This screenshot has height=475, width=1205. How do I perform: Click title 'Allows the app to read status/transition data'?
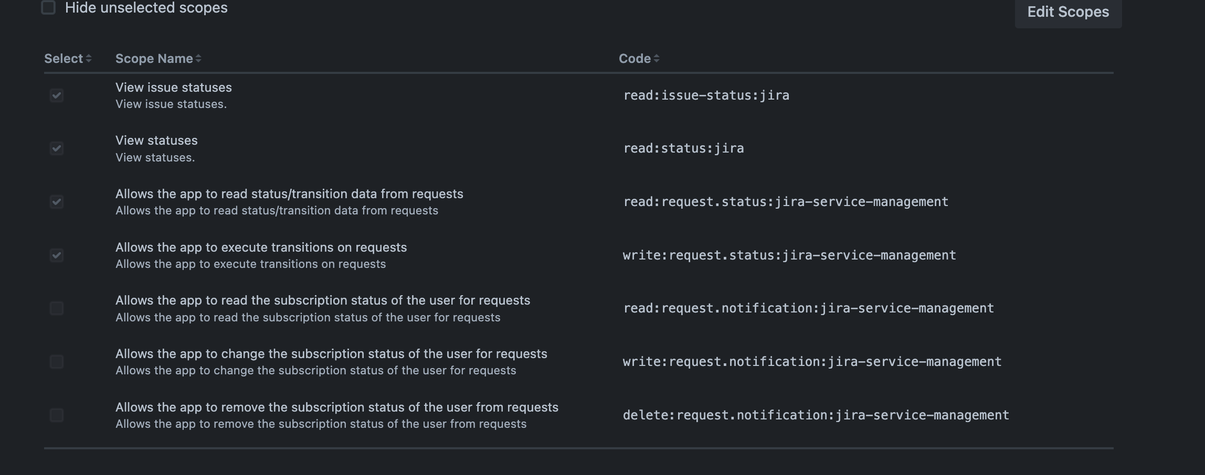(289, 194)
